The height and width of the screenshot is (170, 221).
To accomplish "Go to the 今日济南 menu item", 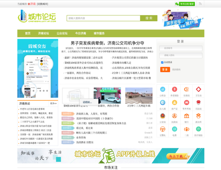I will click(81, 33).
